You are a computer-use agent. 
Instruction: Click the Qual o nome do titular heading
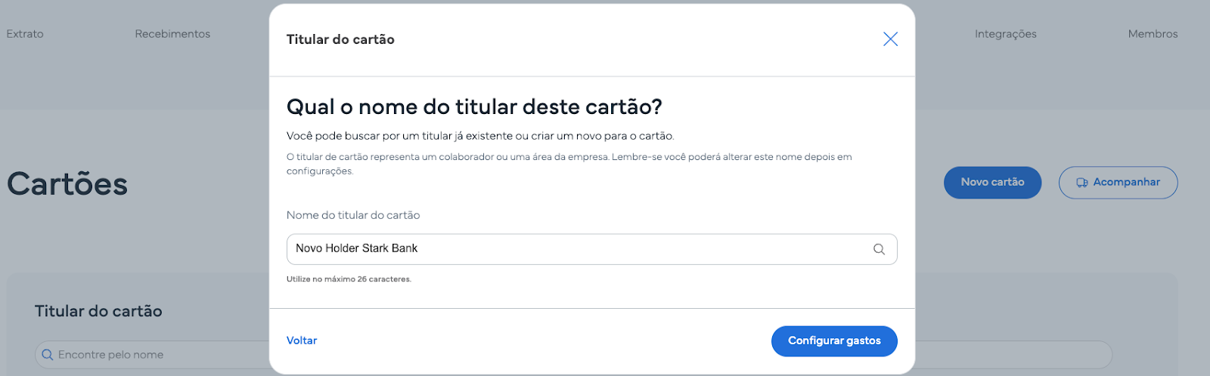474,107
